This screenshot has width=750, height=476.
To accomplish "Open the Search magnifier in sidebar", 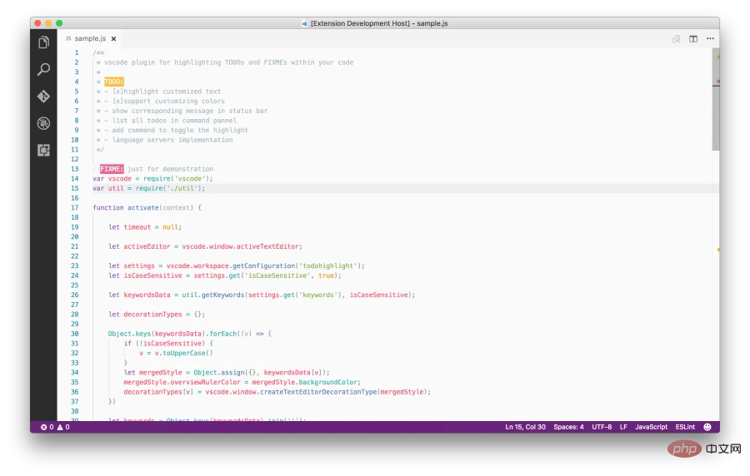I will click(x=43, y=69).
